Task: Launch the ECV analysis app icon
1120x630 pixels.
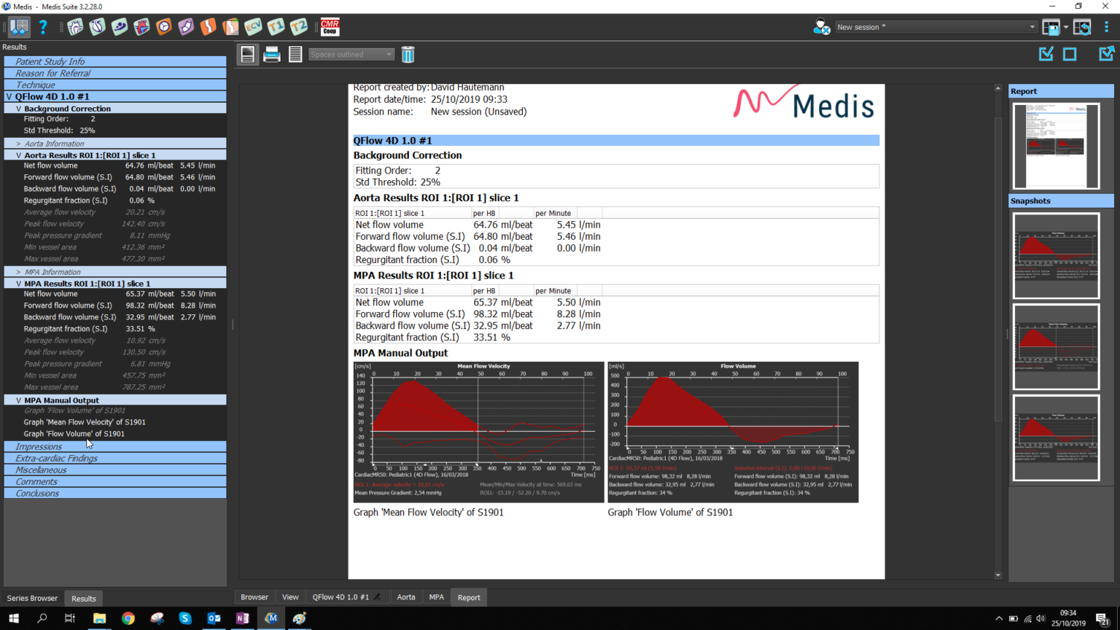Action: [253, 26]
